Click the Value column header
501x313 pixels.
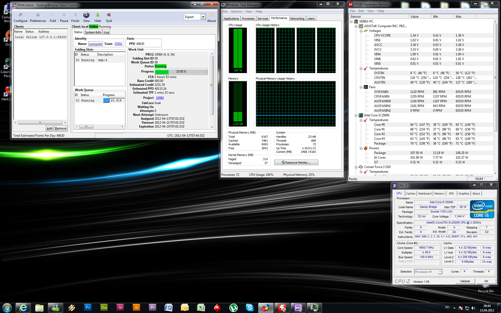[420, 17]
